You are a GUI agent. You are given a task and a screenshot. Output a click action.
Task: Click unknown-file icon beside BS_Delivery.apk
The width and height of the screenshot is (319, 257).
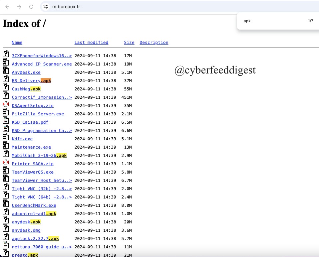(x=6, y=78)
